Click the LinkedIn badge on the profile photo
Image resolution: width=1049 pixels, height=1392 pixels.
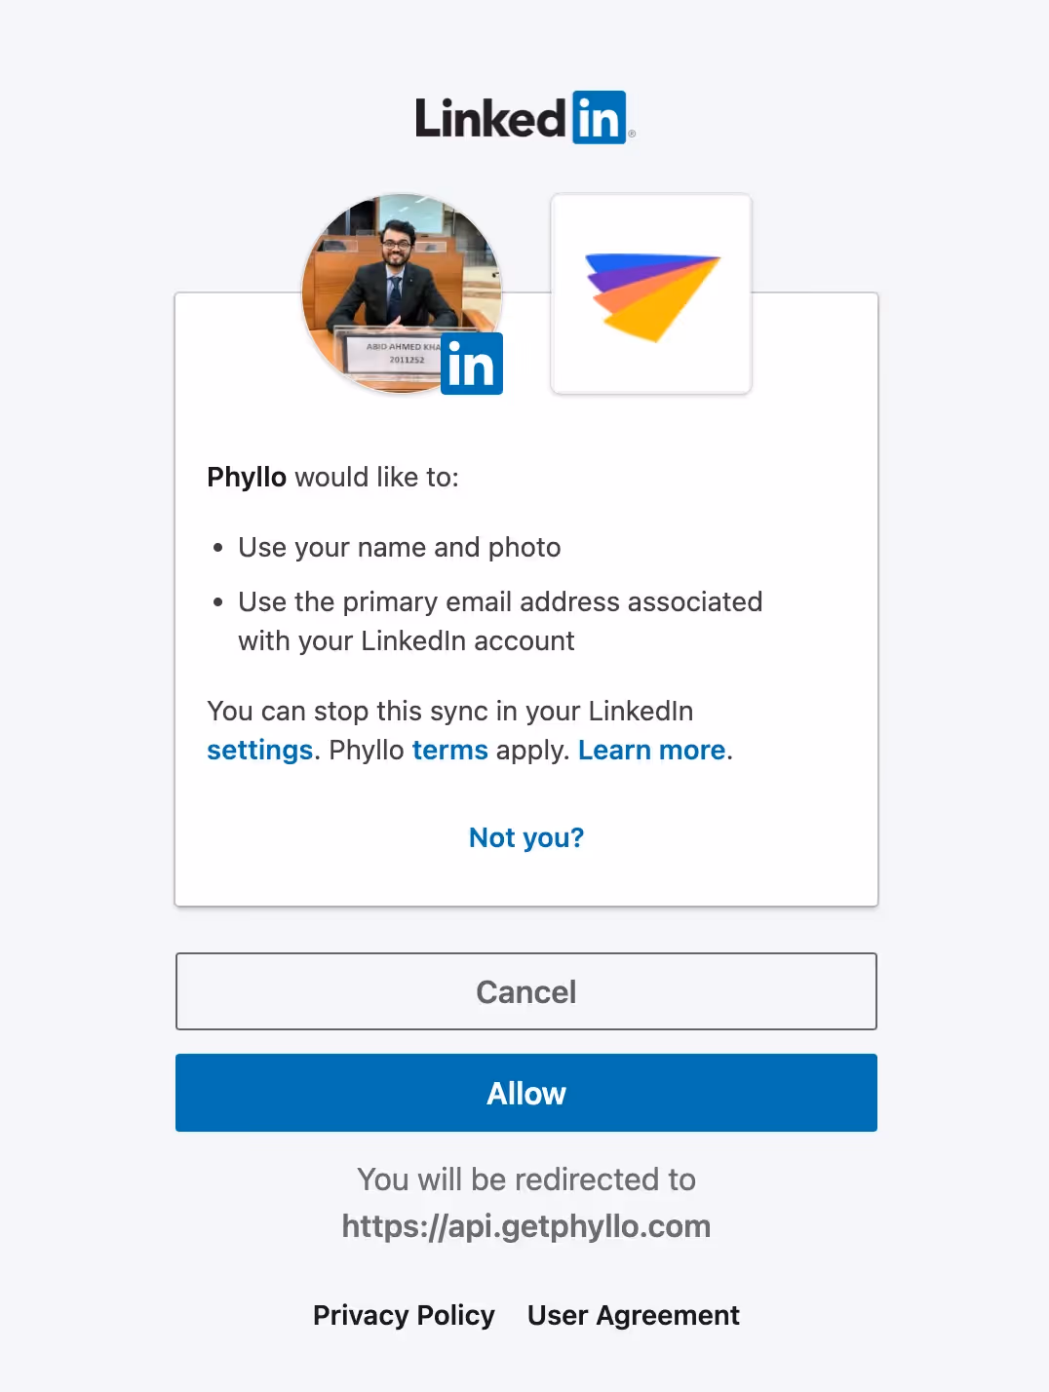click(471, 364)
